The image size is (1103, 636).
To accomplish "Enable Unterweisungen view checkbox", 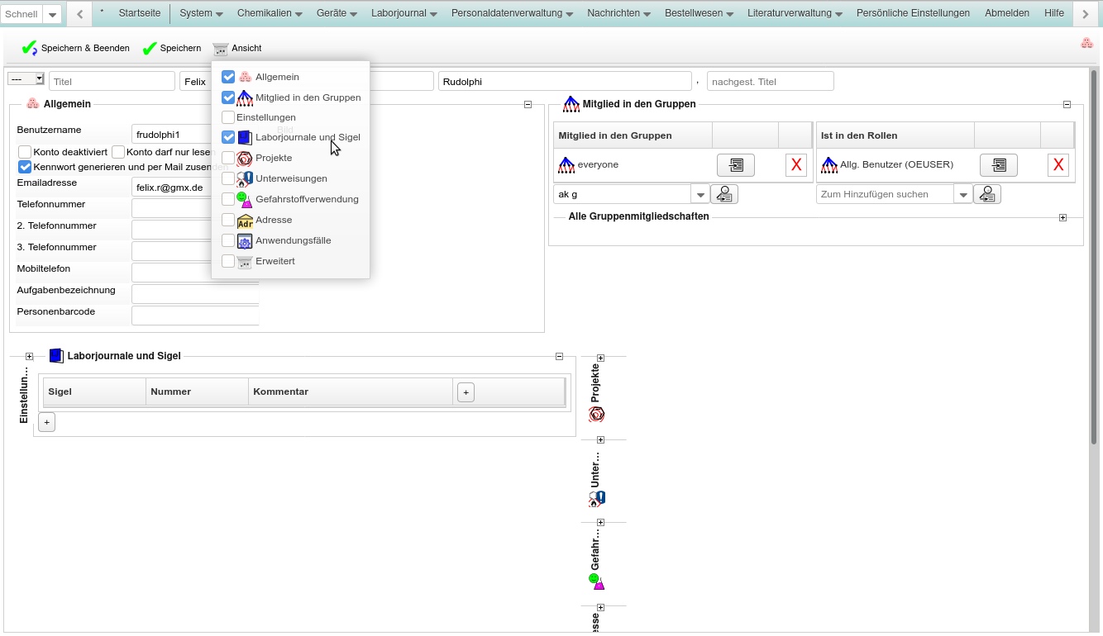I will pyautogui.click(x=228, y=178).
